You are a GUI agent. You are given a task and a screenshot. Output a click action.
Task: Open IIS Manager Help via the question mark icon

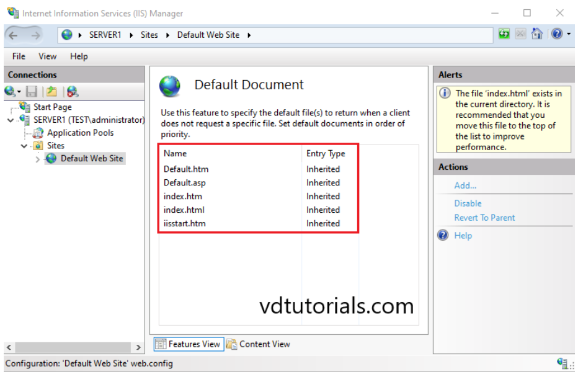557,33
